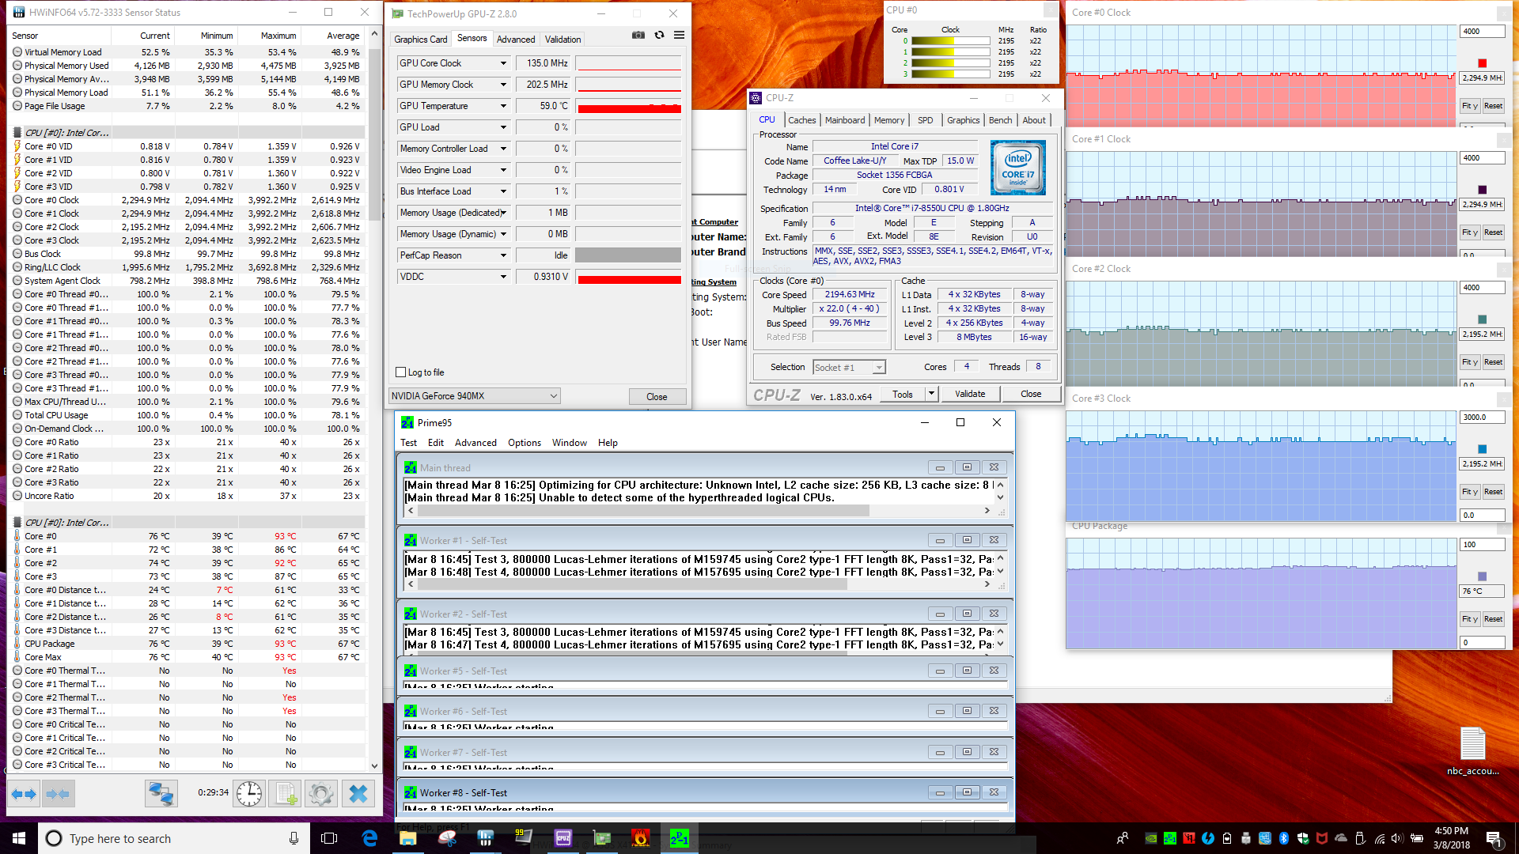Screen dimensions: 1519x854
Task: Close Prime95 Worker #2 sub-window
Action: coord(994,614)
